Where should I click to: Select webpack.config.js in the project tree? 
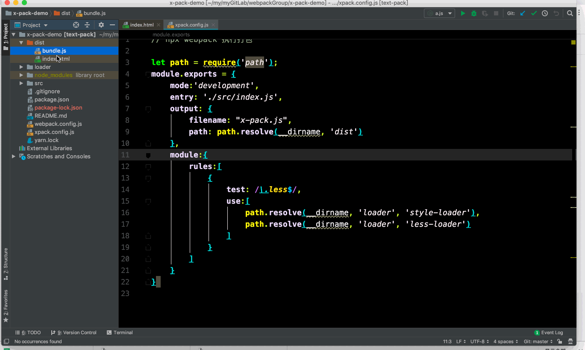point(64,124)
